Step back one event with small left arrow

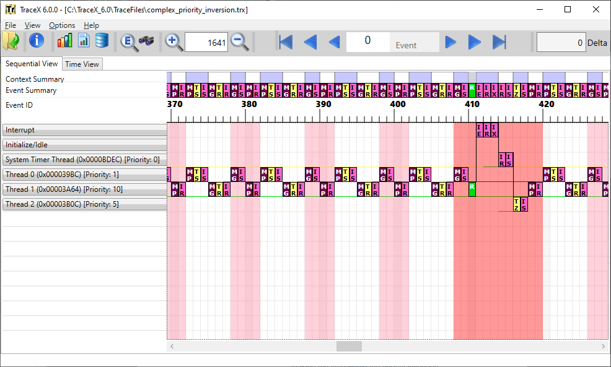334,42
